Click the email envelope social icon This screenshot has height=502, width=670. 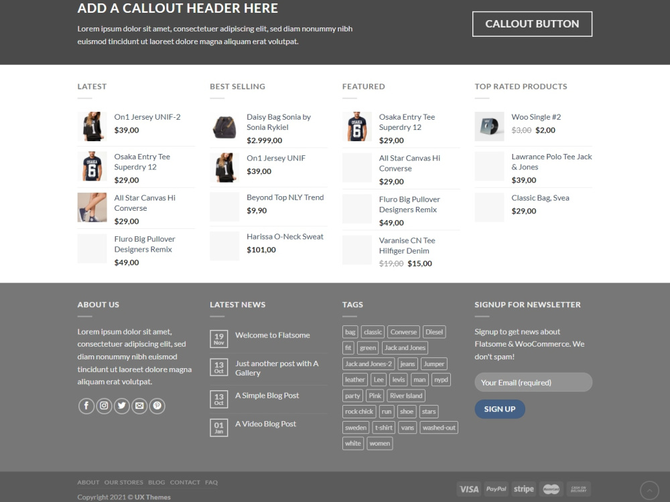pyautogui.click(x=139, y=406)
